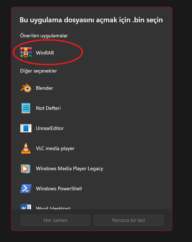
Task: Click the Word (desktop) icon
Action: (26, 206)
